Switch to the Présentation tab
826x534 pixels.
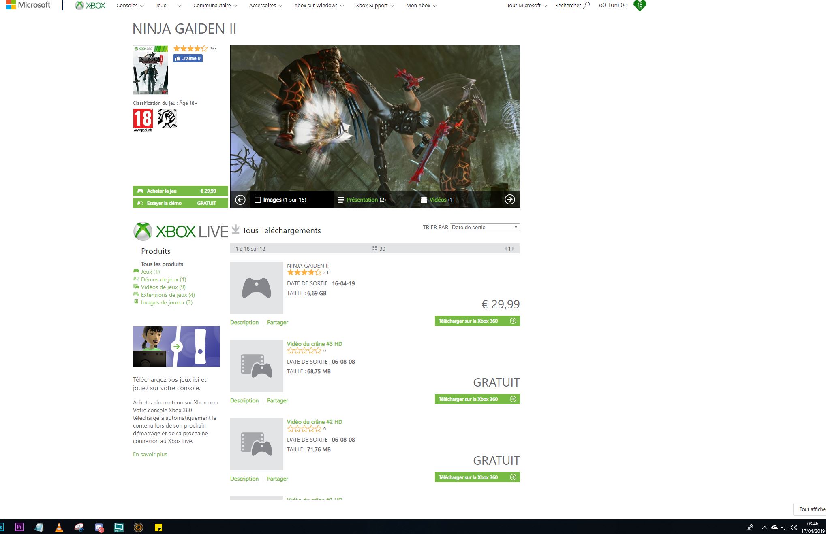[362, 200]
